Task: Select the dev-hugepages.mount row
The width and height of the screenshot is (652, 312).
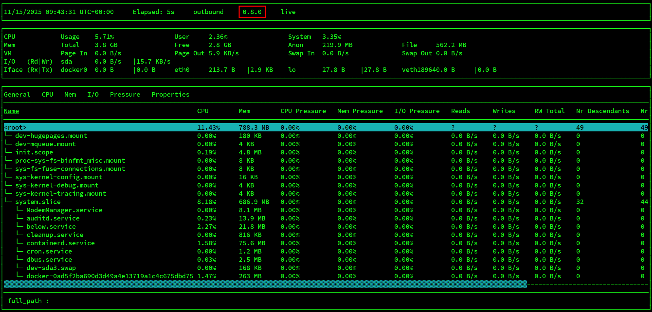Action: click(x=51, y=136)
